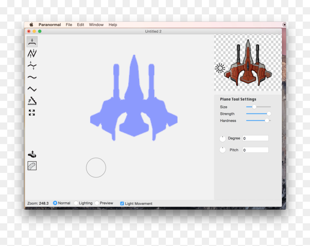Minimize the window with the yellow button
Screen dimensions: 310x246
click(34, 31)
